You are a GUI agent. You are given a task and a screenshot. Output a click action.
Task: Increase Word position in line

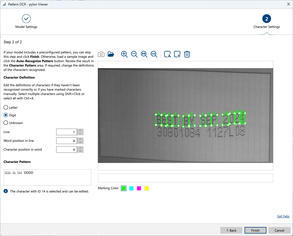click(x=80, y=139)
